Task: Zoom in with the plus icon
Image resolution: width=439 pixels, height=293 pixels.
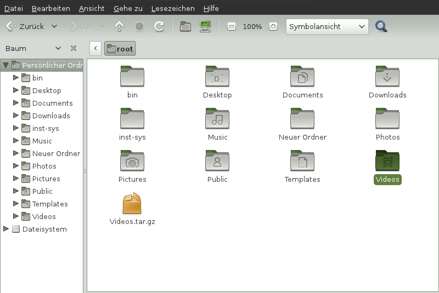Action: tap(273, 26)
